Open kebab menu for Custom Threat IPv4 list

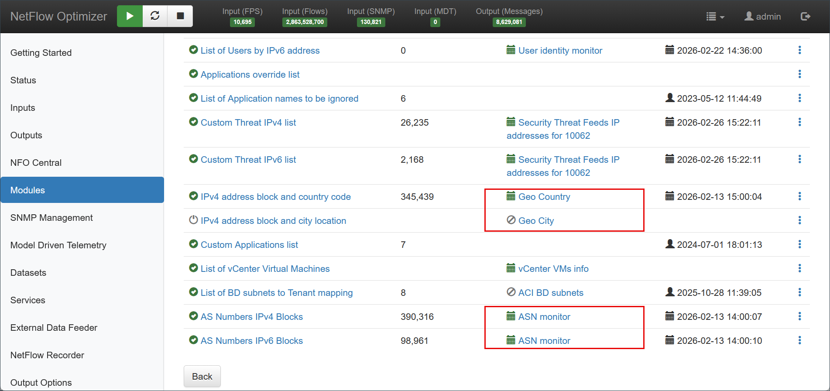(799, 122)
